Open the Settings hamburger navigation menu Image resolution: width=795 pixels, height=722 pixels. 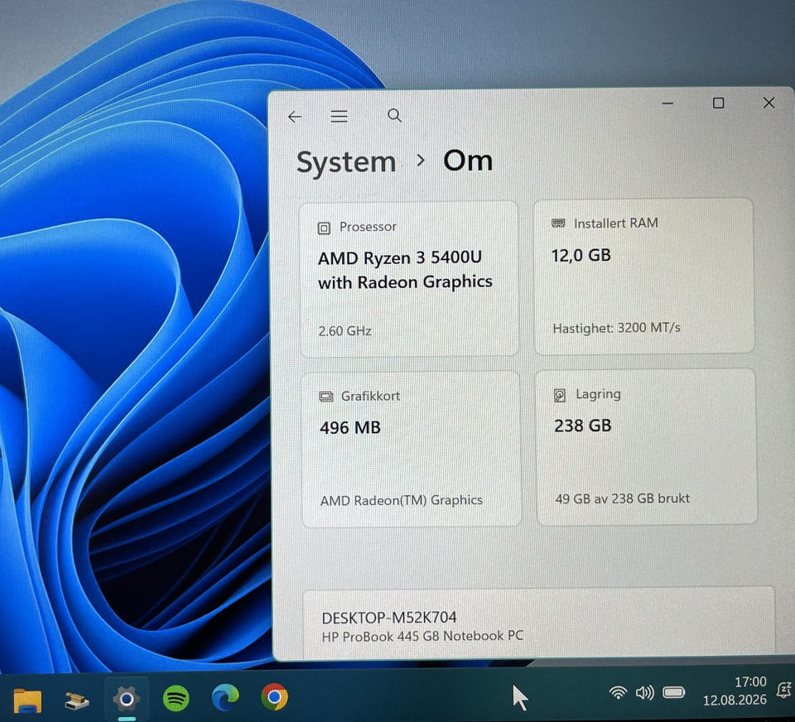(340, 117)
